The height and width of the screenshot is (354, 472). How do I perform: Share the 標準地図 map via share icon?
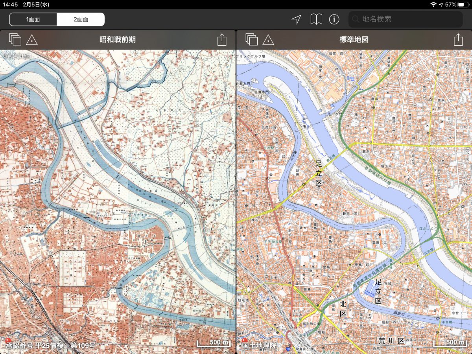tap(458, 39)
